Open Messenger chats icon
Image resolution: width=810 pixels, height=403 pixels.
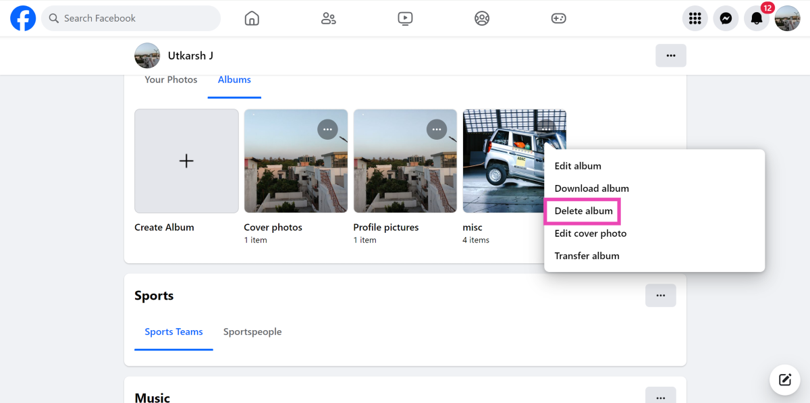[x=726, y=18]
